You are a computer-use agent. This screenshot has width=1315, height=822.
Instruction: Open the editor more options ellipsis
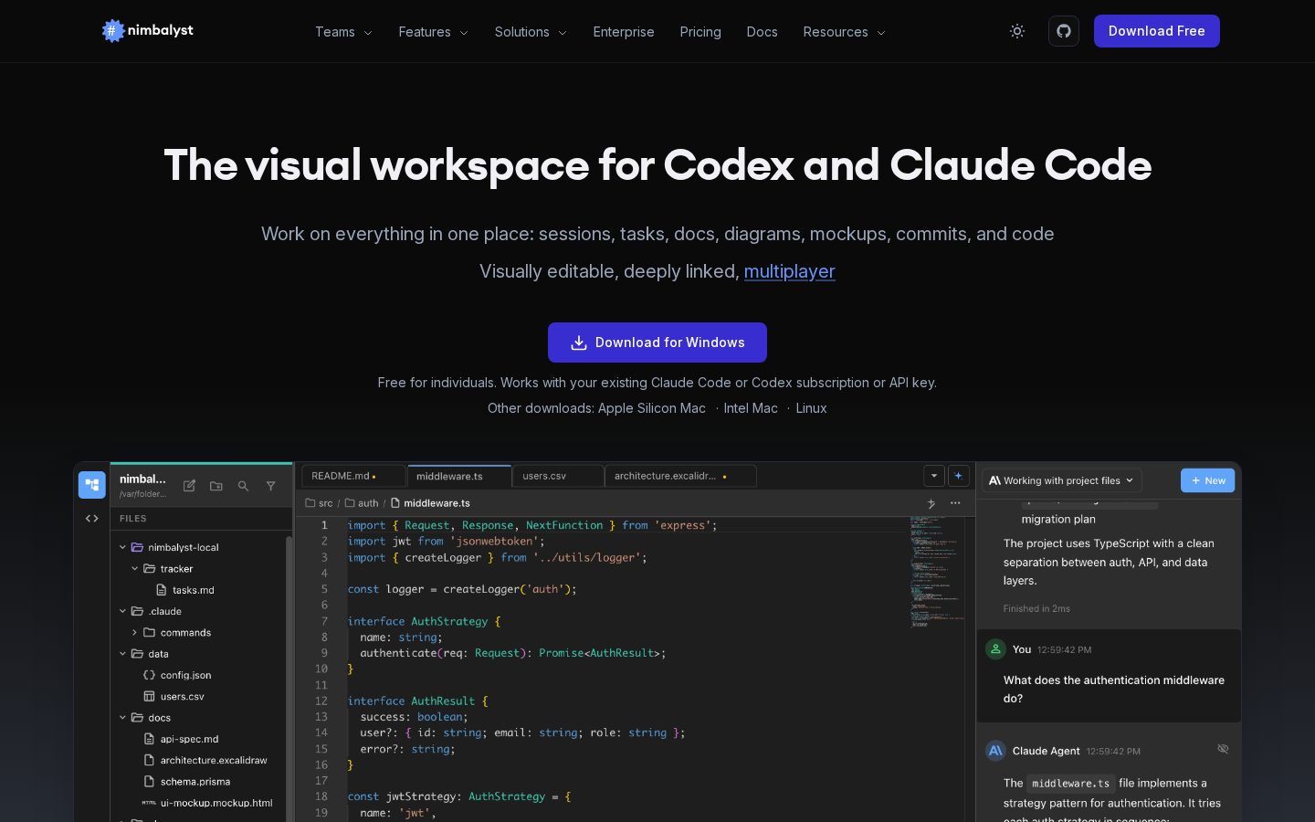[955, 503]
